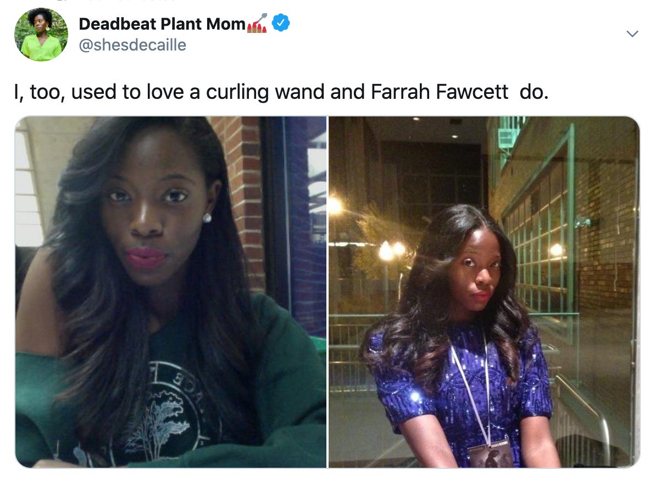This screenshot has height=481, width=666.
Task: Open the left photo with green sweatshirt
Action: (171, 292)
